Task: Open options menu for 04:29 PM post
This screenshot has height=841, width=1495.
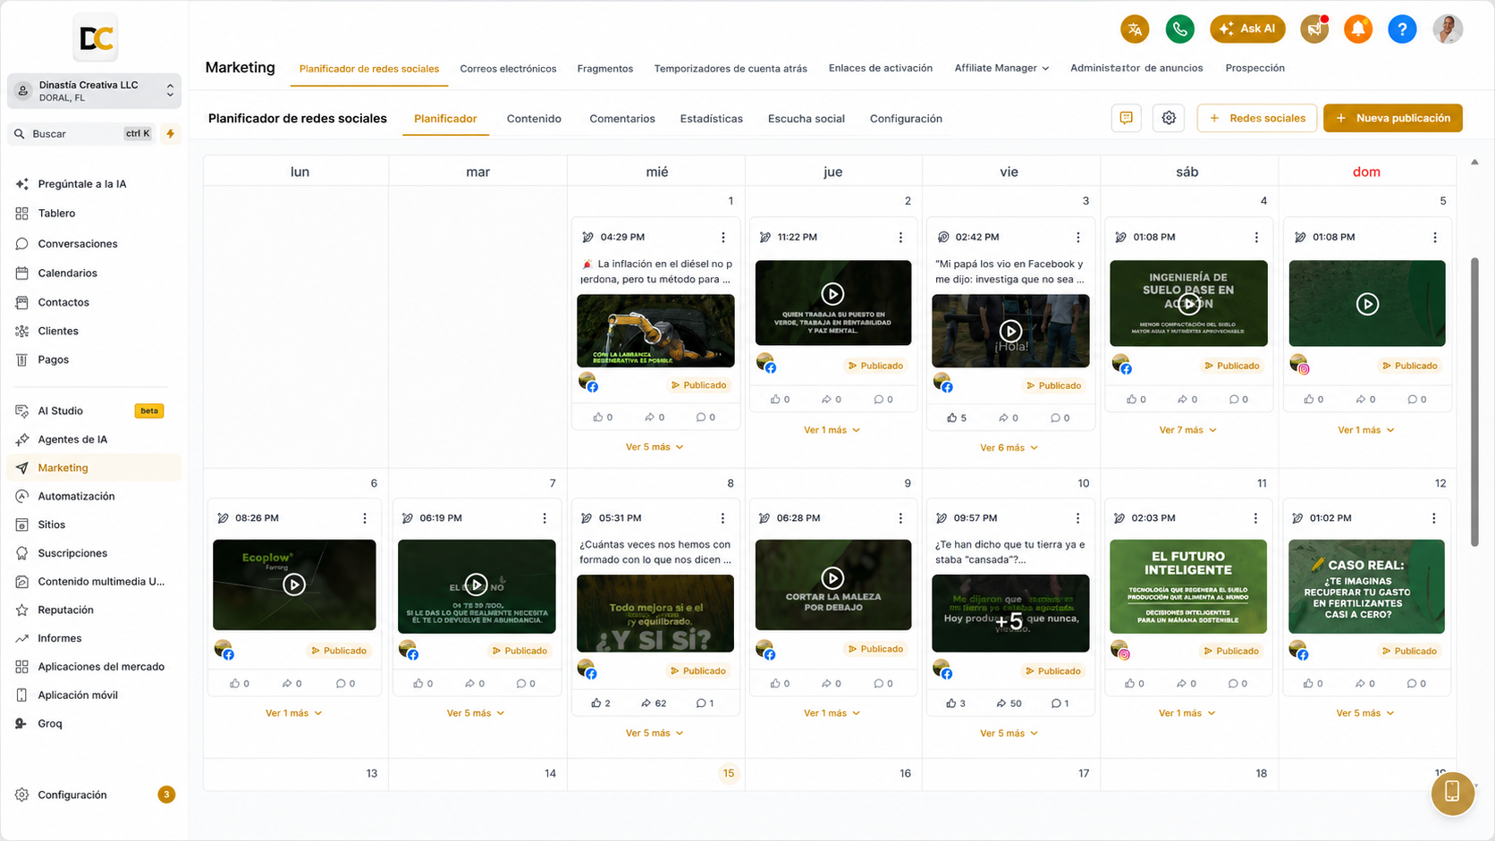Action: [x=723, y=237]
